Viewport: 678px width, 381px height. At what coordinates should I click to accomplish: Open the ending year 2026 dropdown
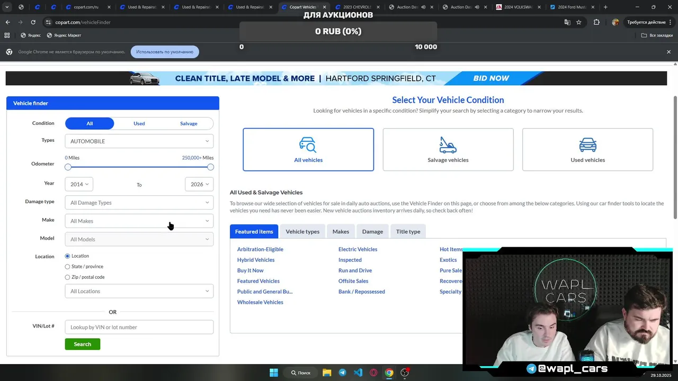(x=199, y=184)
